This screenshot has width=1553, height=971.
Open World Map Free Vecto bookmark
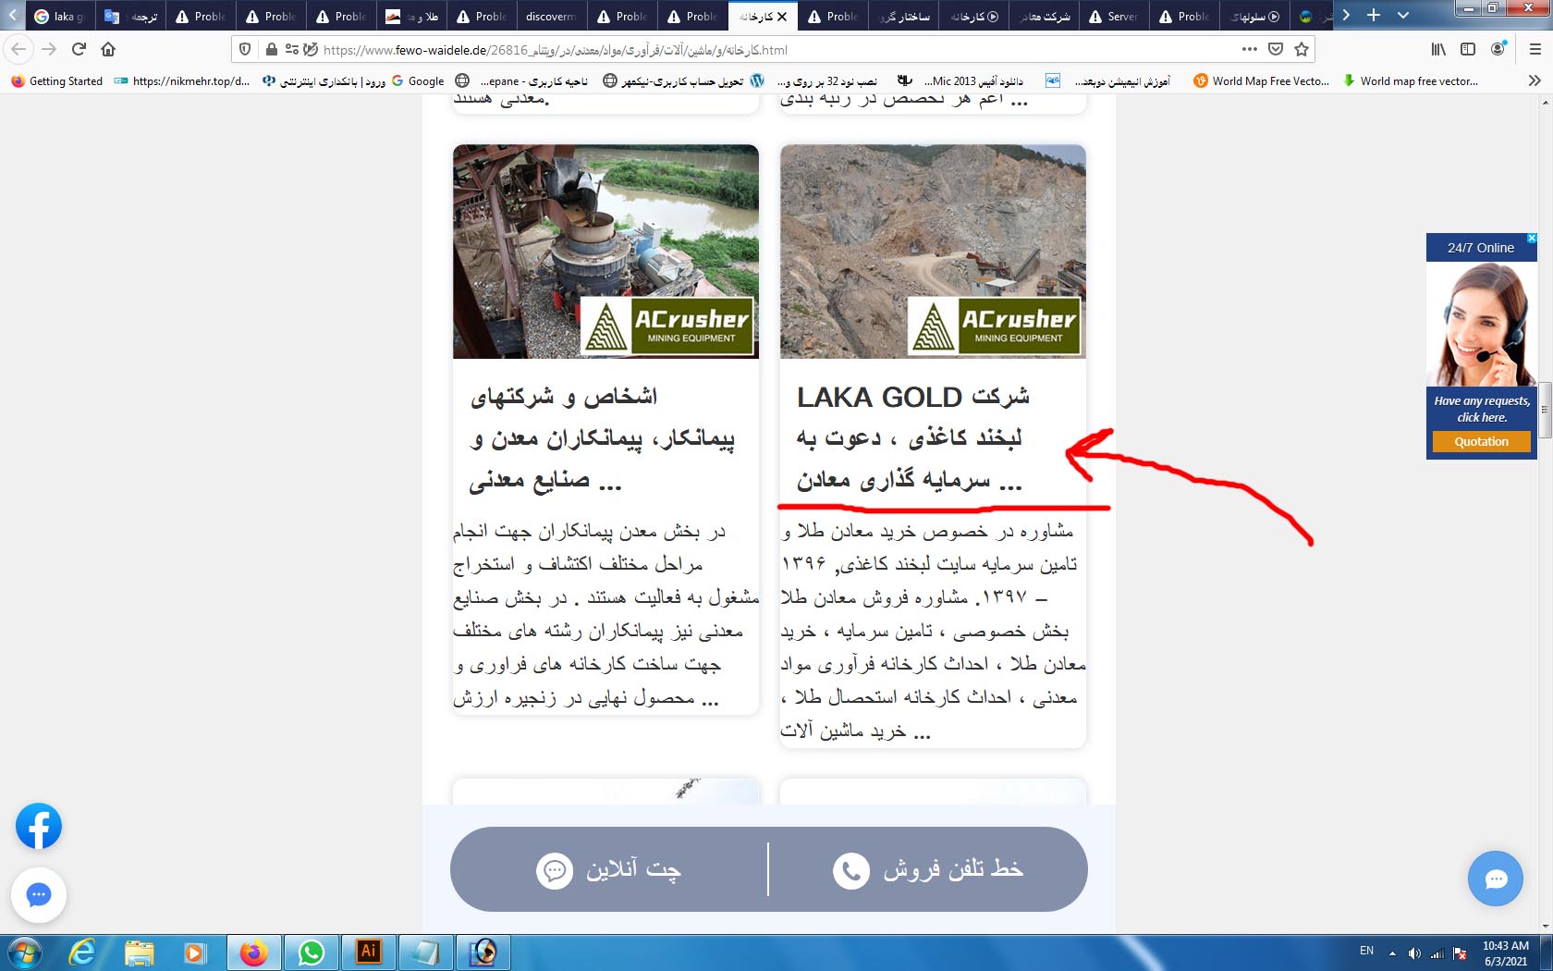(x=1262, y=80)
